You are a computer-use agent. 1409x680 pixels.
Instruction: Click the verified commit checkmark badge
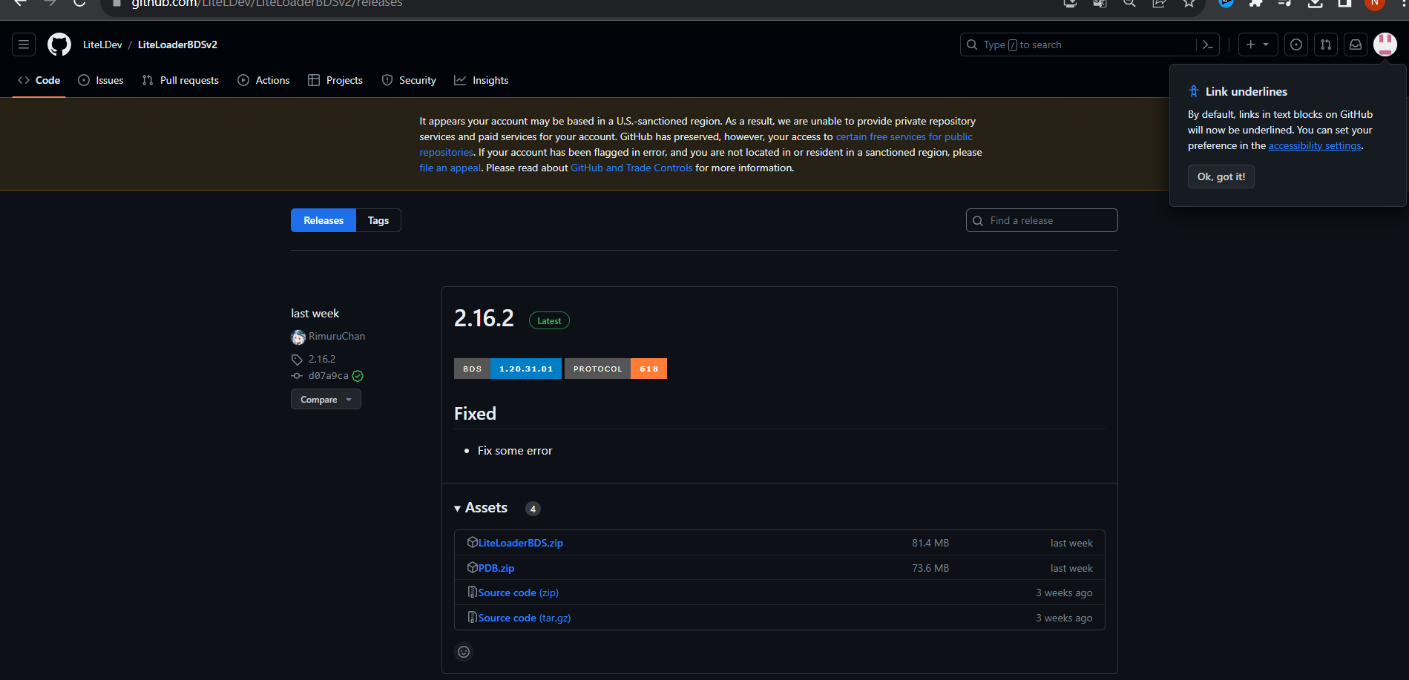(358, 376)
